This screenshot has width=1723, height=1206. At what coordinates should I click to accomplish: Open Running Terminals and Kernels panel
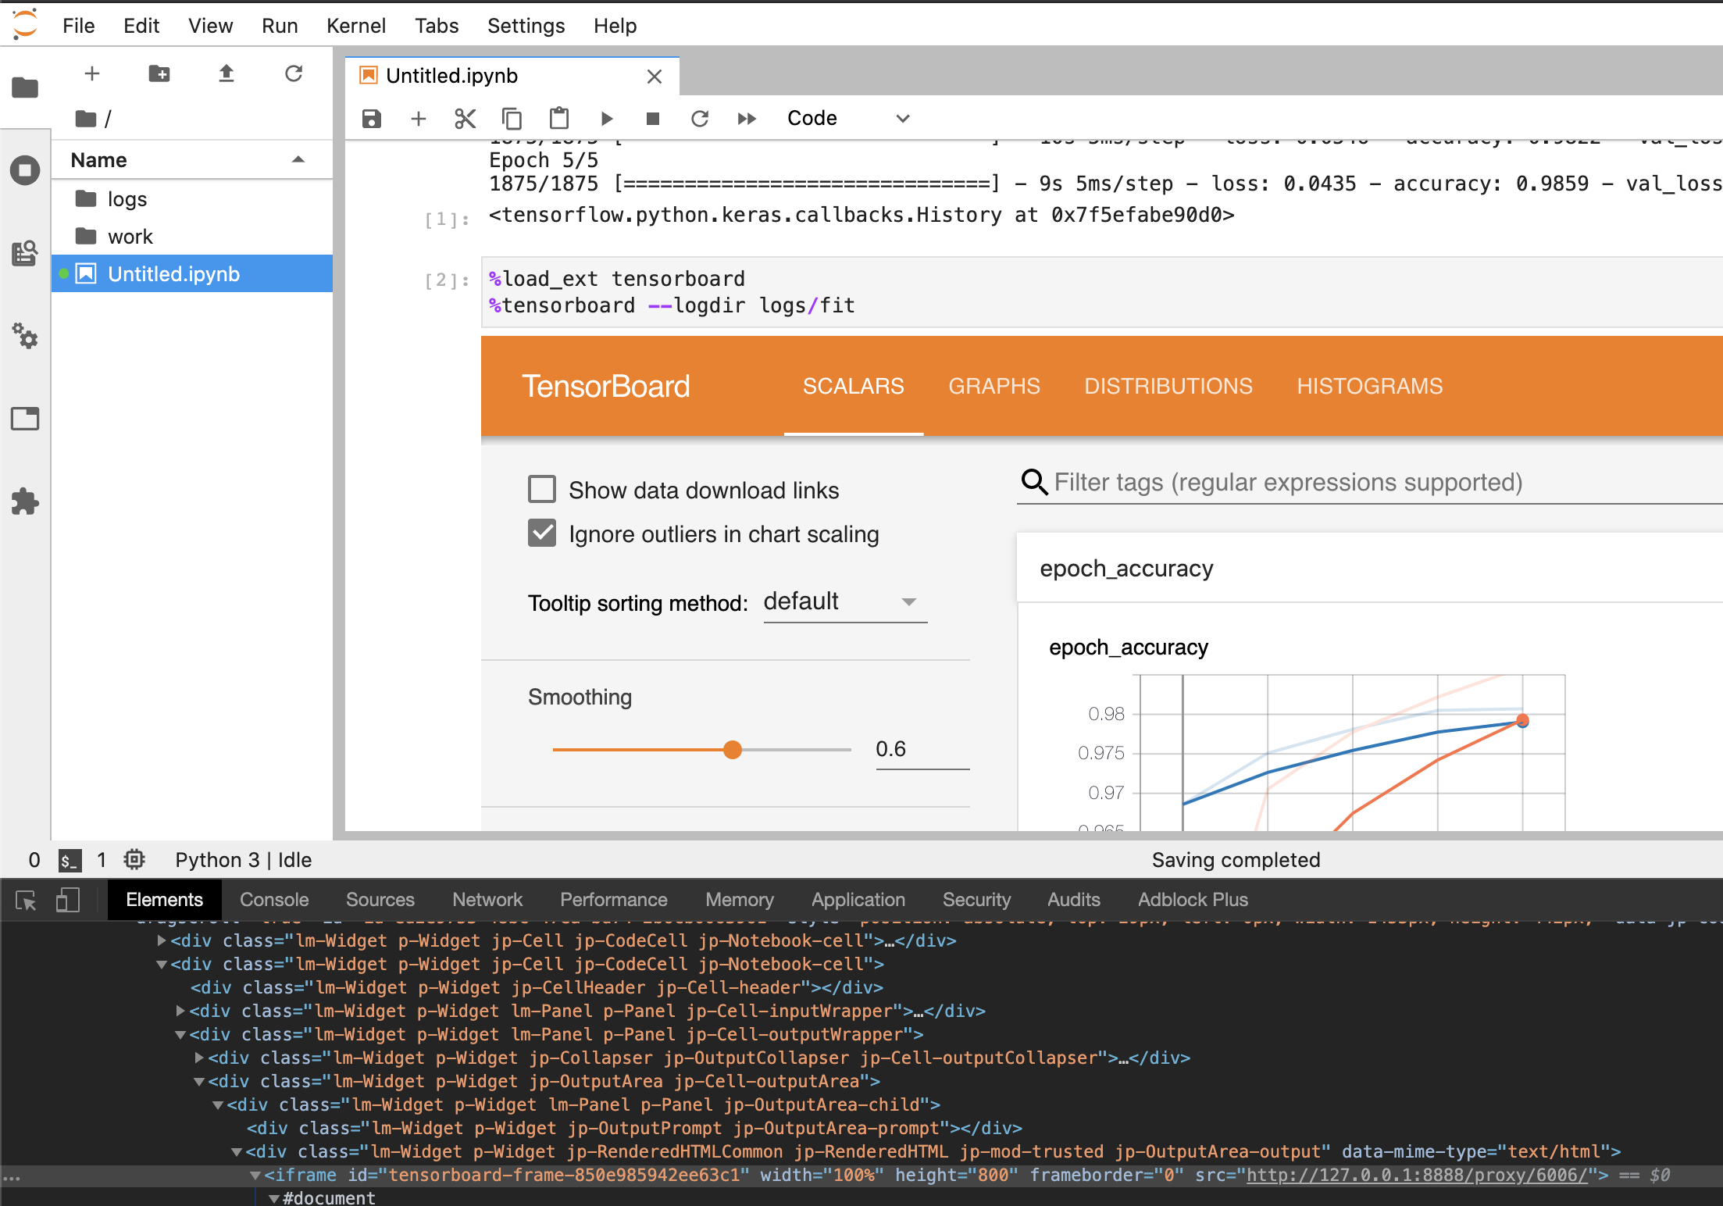[25, 169]
